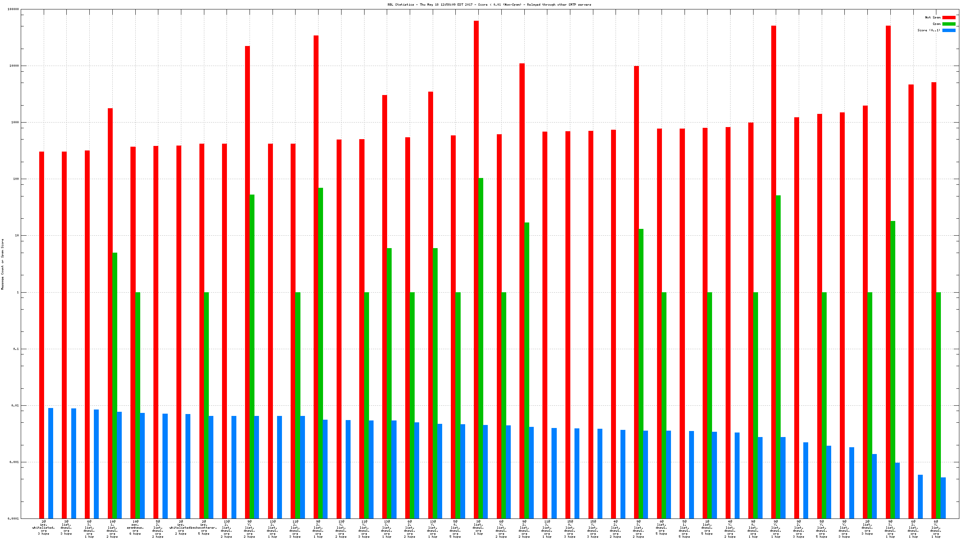
Task: Click the Message Count or Spam Score axis title
Action: click(x=2, y=264)
